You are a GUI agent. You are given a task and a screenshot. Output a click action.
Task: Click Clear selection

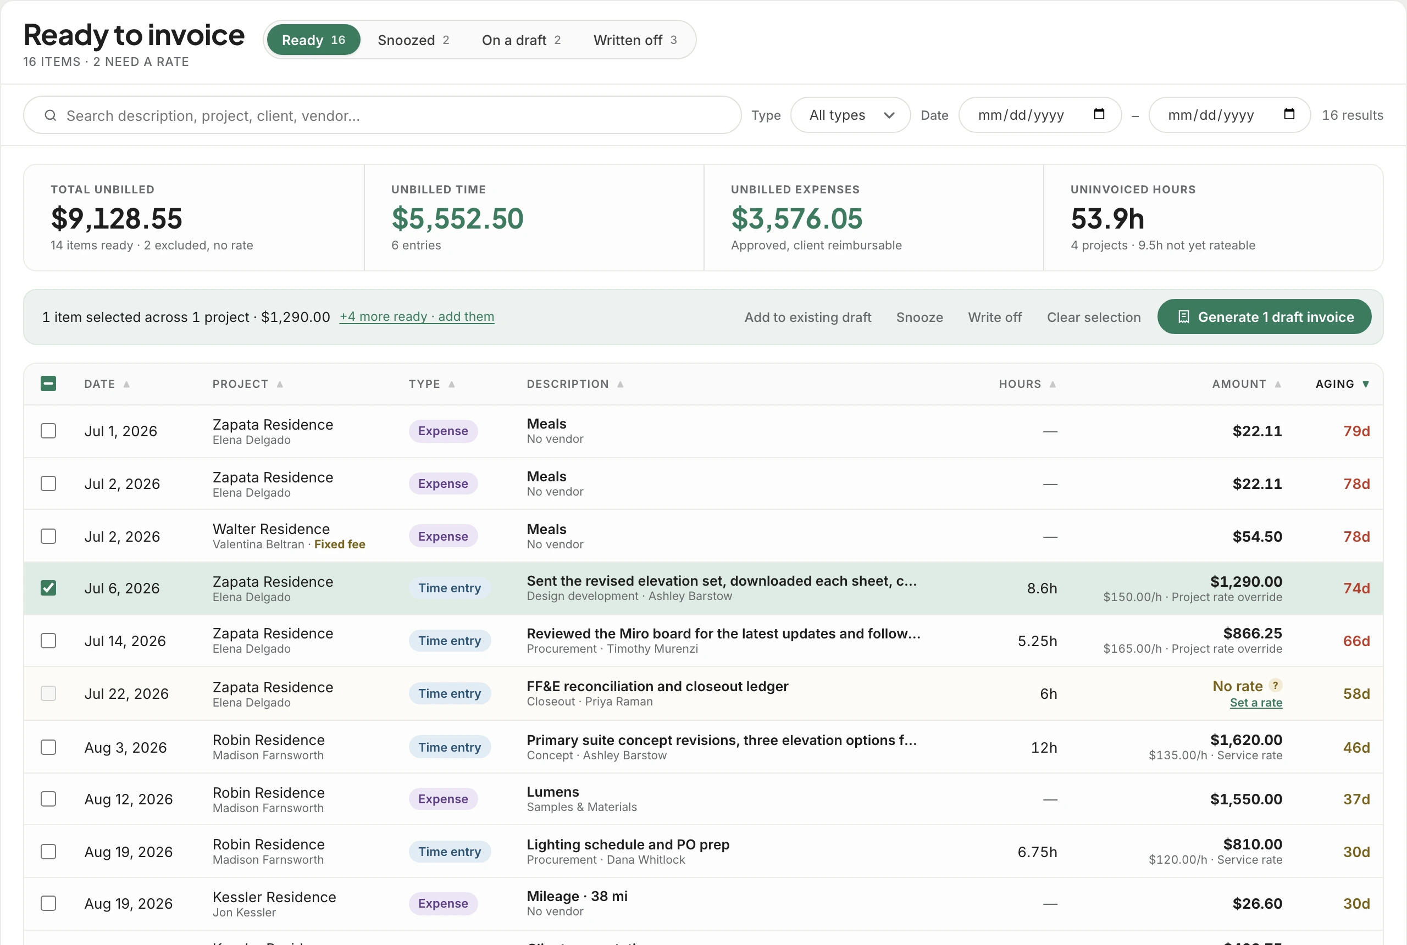click(x=1094, y=317)
